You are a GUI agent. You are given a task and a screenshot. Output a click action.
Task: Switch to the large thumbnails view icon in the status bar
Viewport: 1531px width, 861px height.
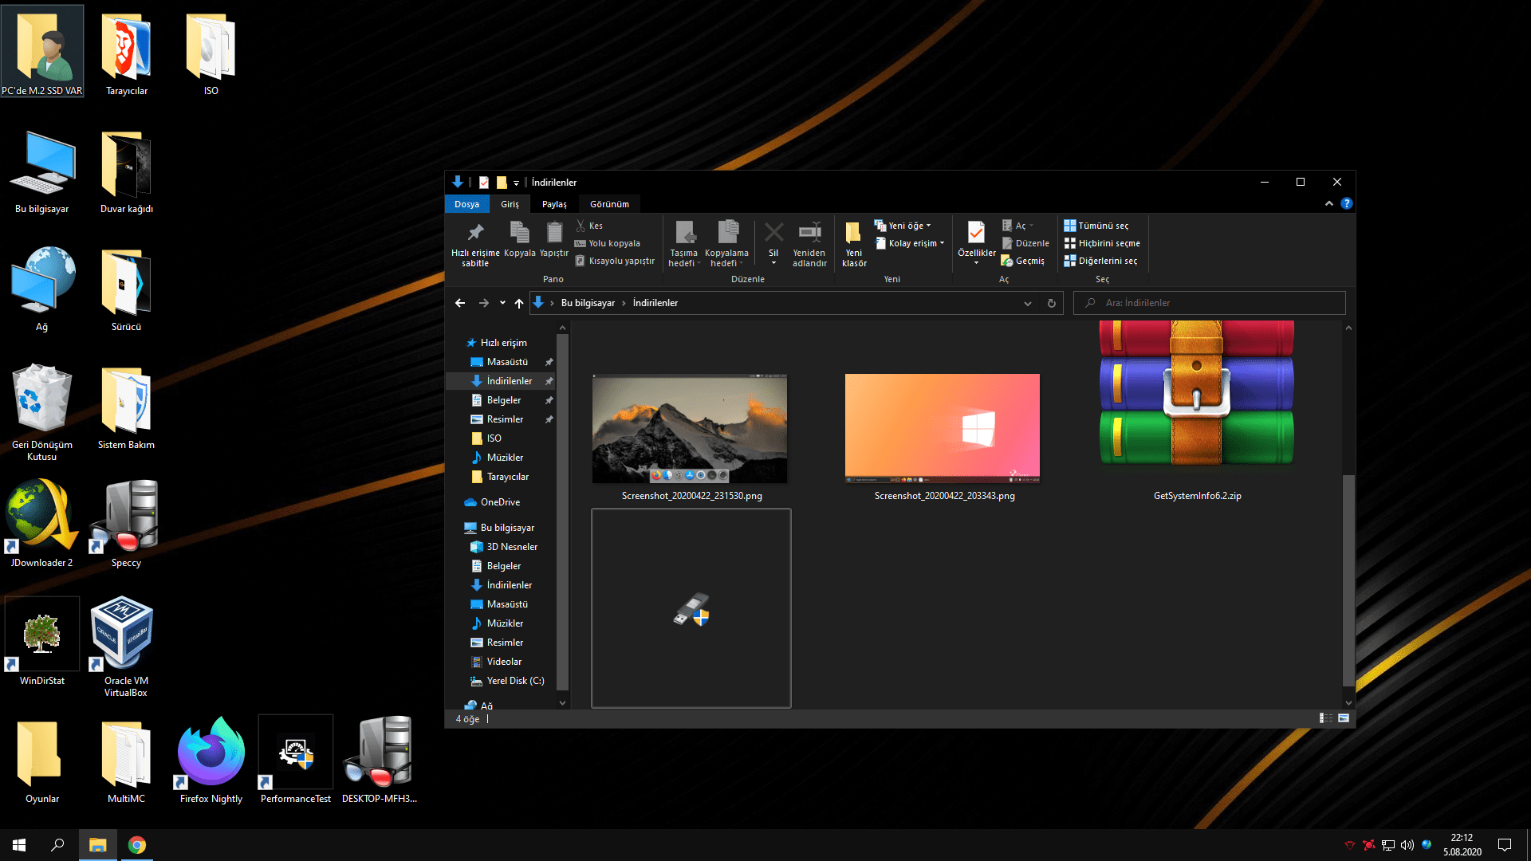[1344, 718]
